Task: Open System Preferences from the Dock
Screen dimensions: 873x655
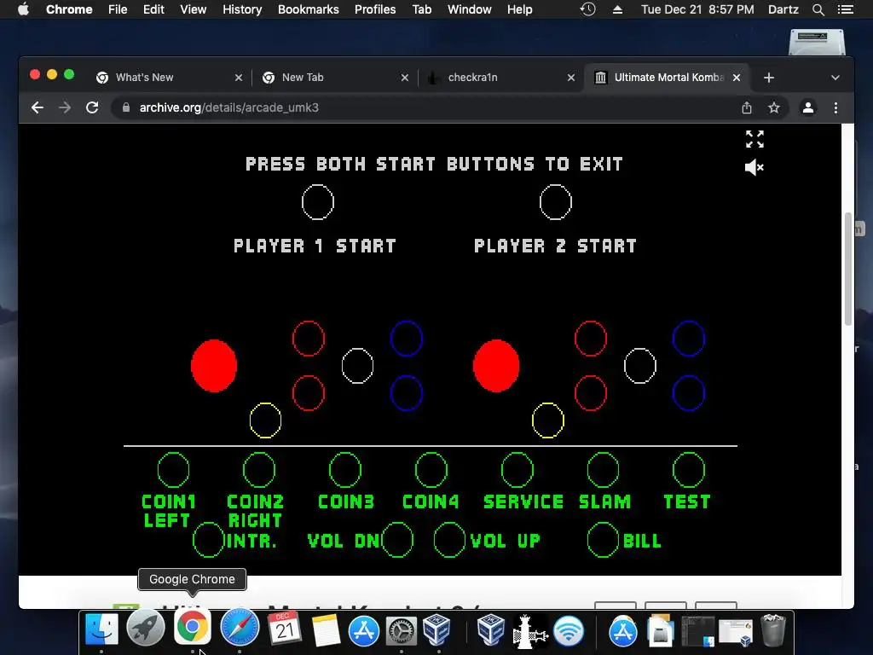Action: coord(401,630)
